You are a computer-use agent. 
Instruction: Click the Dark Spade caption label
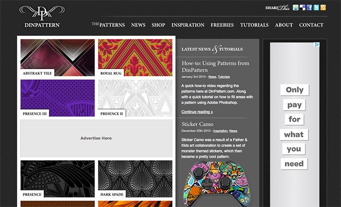[112, 194]
